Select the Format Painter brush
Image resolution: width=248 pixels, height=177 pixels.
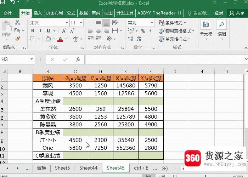coord(17,39)
